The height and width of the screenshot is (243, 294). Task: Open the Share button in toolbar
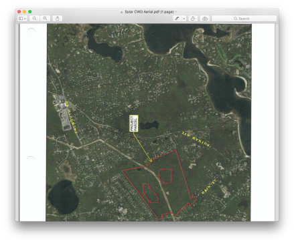58,19
